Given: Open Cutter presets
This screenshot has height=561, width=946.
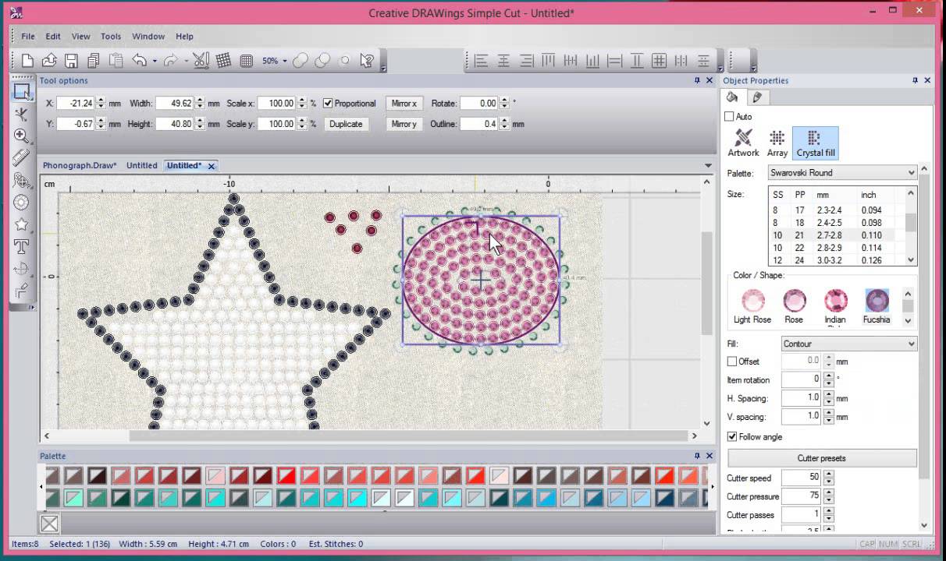Looking at the screenshot, I should click(822, 458).
